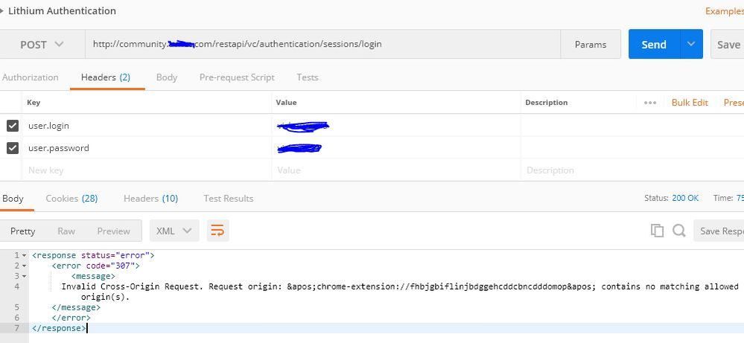744x343 pixels.
Task: Click the closing </error> tag line
Action: (x=71, y=318)
